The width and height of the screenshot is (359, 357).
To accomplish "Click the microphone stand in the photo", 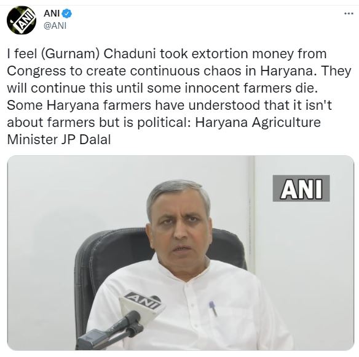I will tap(108, 331).
